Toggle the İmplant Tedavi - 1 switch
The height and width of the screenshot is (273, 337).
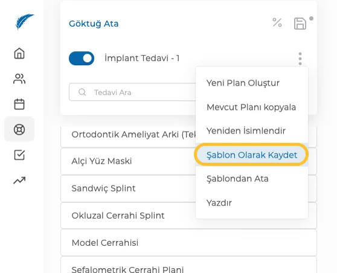(x=82, y=58)
